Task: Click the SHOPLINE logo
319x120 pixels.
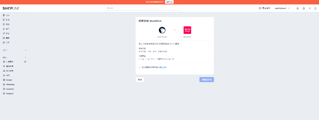Action: tap(11, 8)
